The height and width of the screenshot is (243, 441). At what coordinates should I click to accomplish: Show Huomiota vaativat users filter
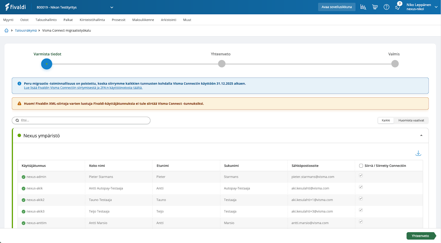point(411,120)
